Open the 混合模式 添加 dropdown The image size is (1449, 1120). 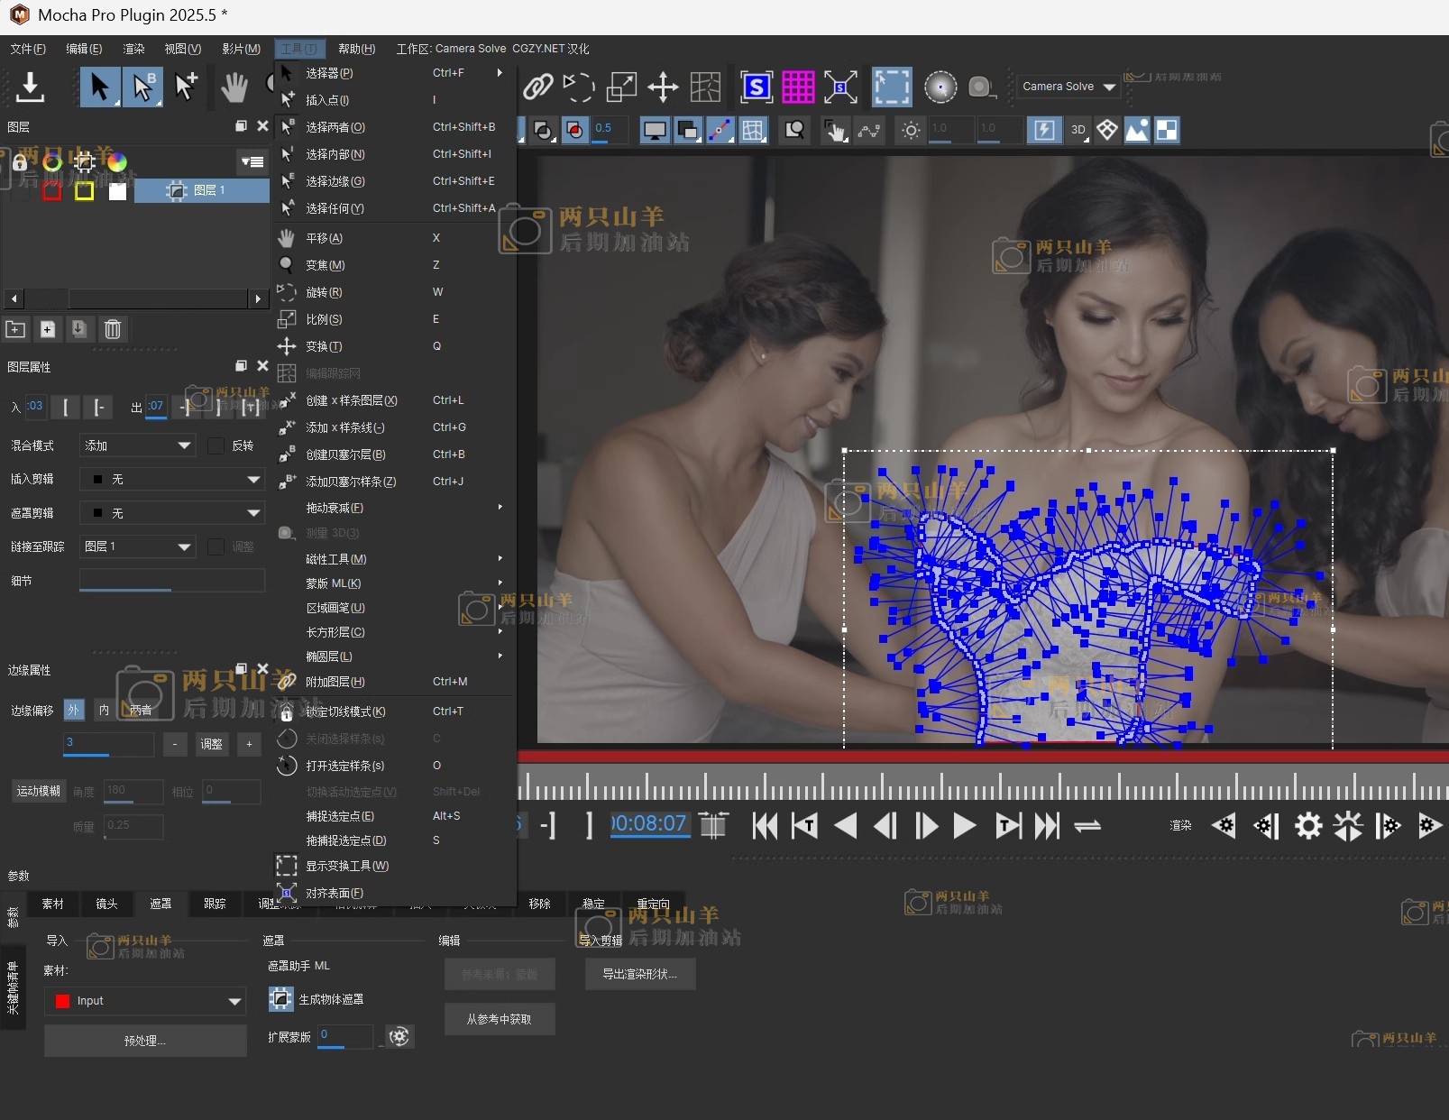tap(137, 445)
